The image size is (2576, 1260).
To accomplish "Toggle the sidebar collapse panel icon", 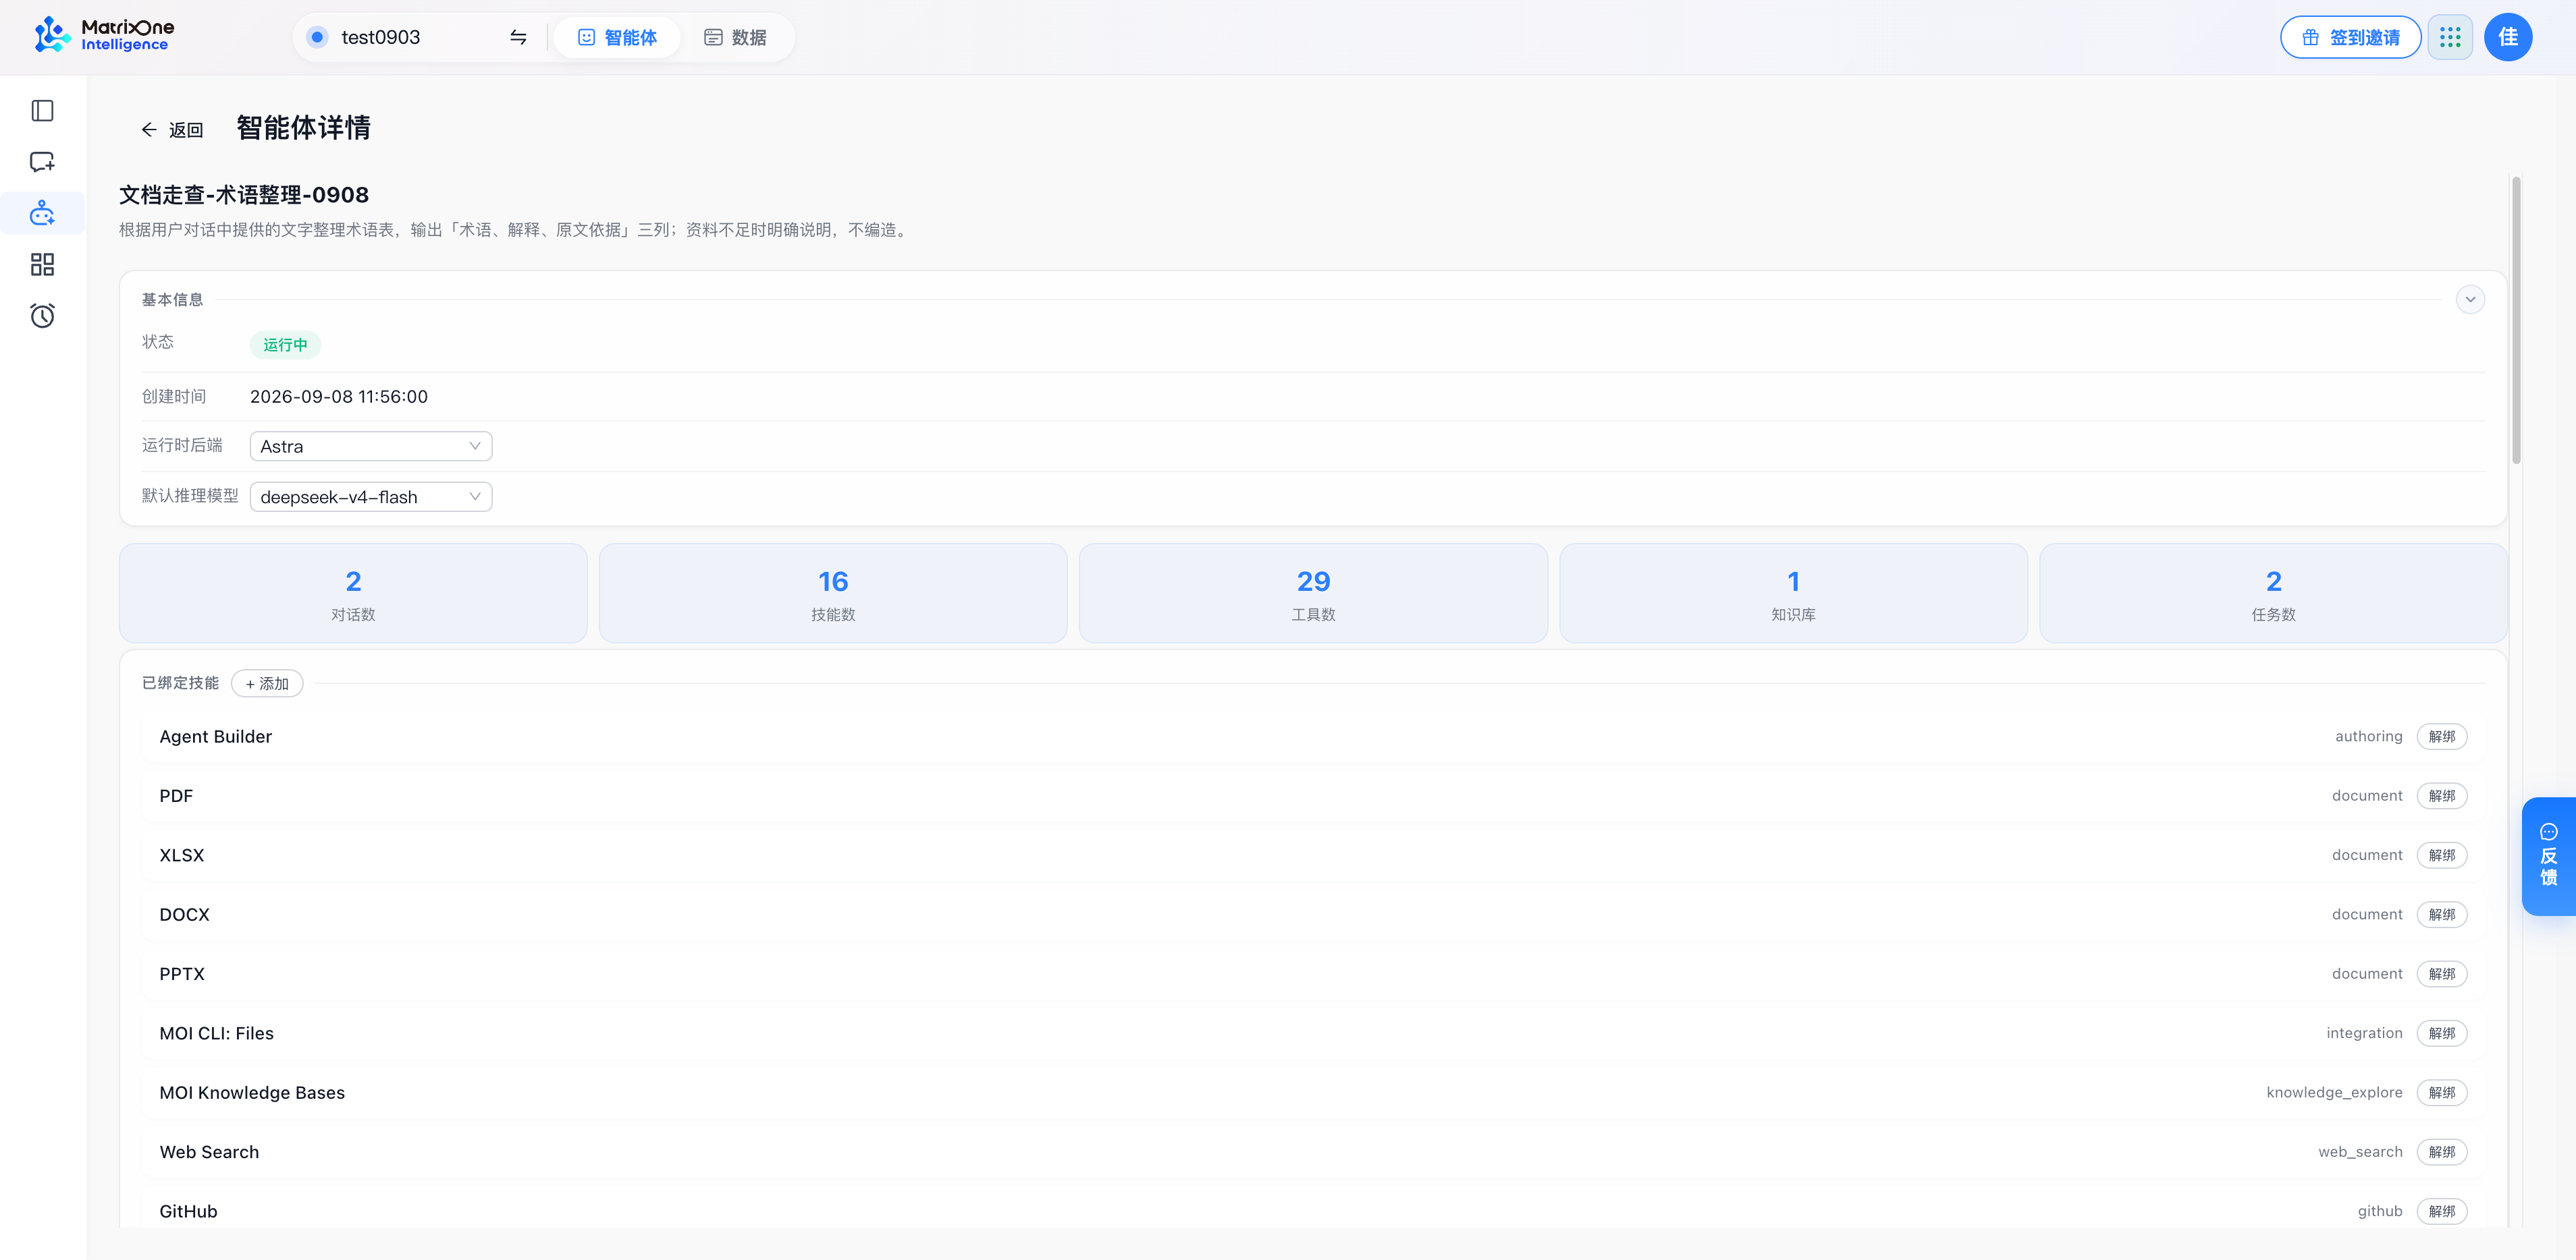I will coord(42,111).
